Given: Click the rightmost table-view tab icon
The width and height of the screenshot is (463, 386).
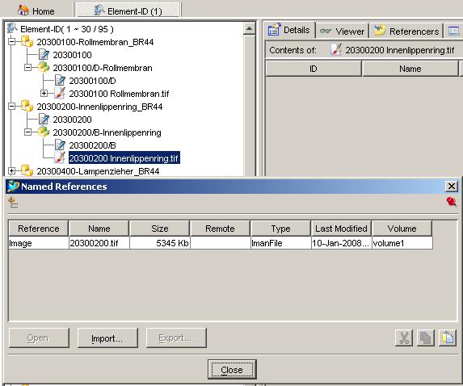Looking at the screenshot, I should click(x=453, y=31).
